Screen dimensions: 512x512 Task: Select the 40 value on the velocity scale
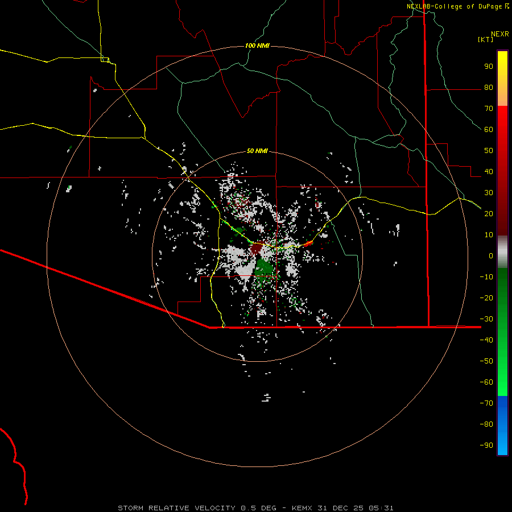(x=489, y=172)
